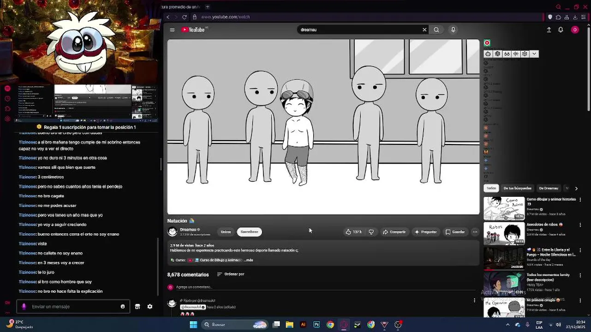Open the Windows Start menu
The height and width of the screenshot is (332, 591).
point(193,325)
